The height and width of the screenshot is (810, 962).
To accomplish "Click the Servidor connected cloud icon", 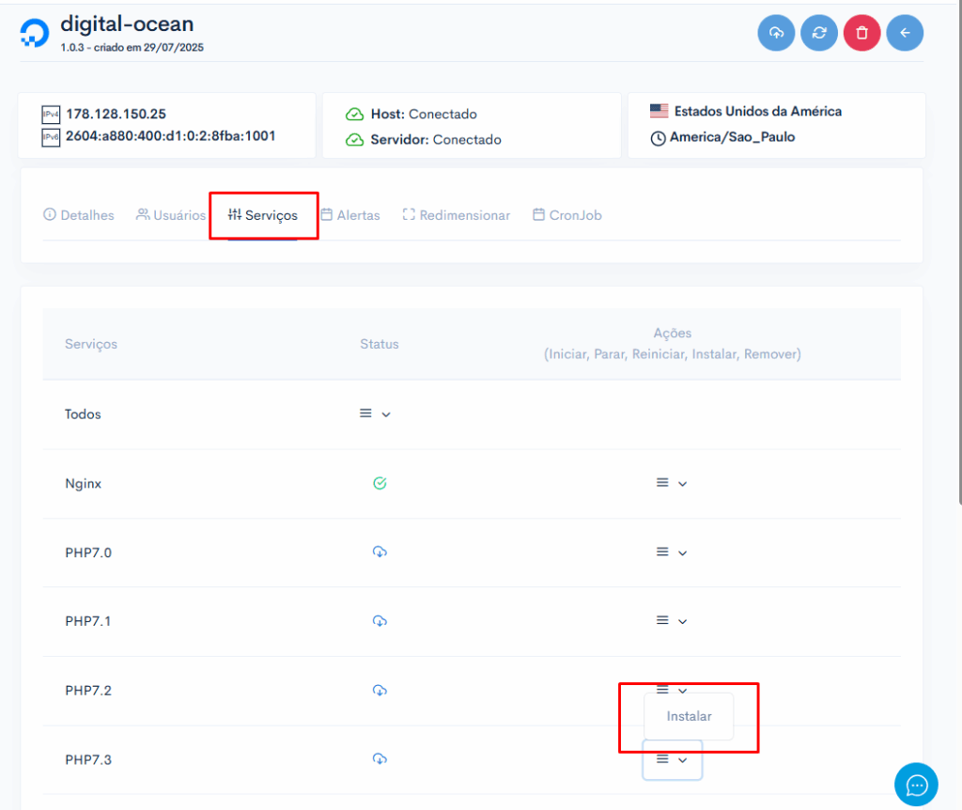I will click(x=354, y=140).
